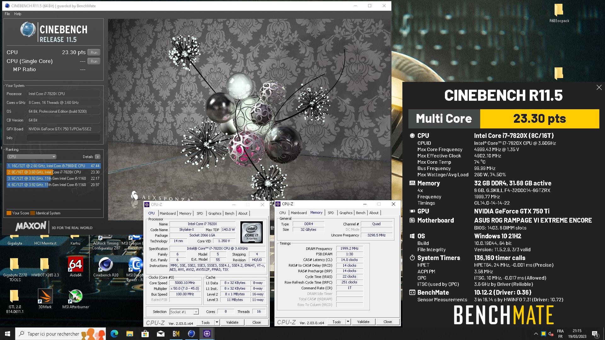
Task: Open the GTL 2.0 B14.0611.1 folder
Action: [15, 301]
